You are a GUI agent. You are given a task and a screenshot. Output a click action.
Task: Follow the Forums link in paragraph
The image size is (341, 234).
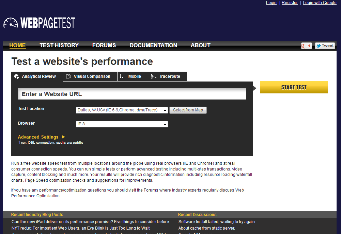coord(151,190)
